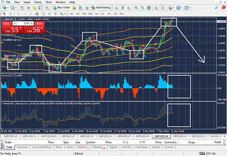Viewport: 227px width, 156px height.
Task: Open the File menu
Action: click(x=8, y=2)
